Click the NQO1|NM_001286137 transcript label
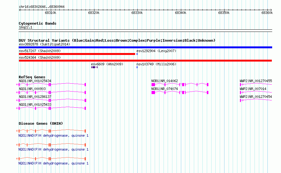The image size is (281, 173). 35,97
